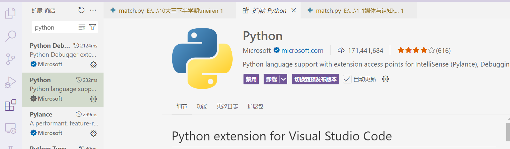Click Python extension for Visual Studio Code heading
The image size is (510, 149).
click(x=282, y=136)
